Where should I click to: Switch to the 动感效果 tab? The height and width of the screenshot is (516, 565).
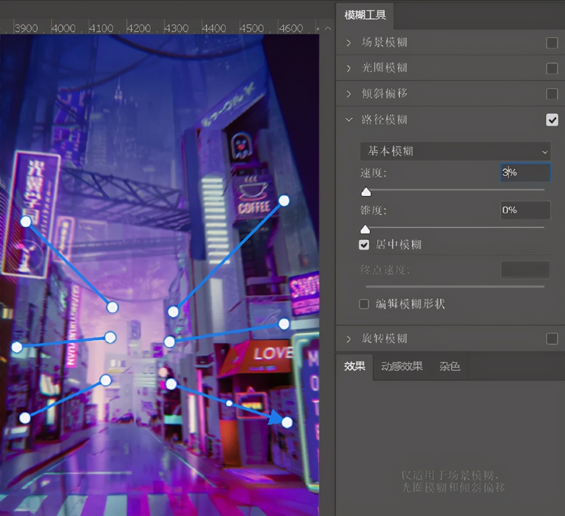pos(401,367)
